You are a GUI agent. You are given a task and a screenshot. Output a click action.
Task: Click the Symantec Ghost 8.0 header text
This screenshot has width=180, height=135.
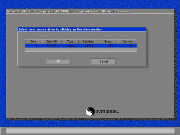point(22,11)
